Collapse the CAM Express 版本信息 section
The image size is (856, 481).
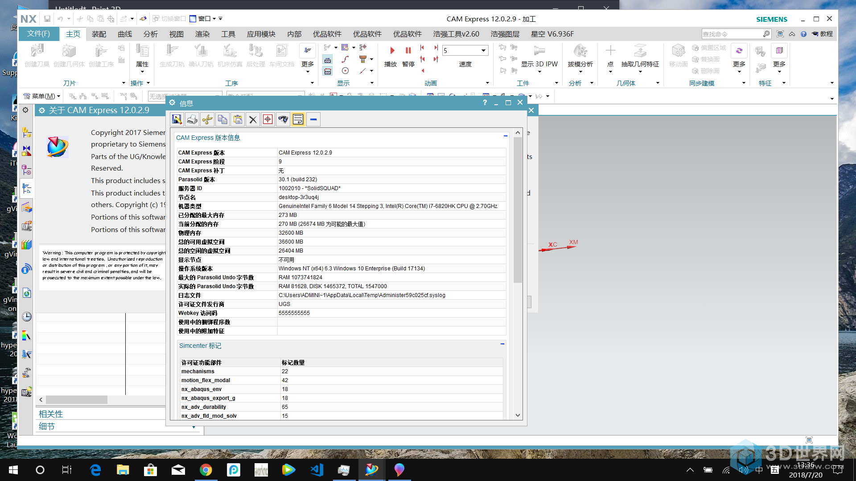tap(506, 136)
